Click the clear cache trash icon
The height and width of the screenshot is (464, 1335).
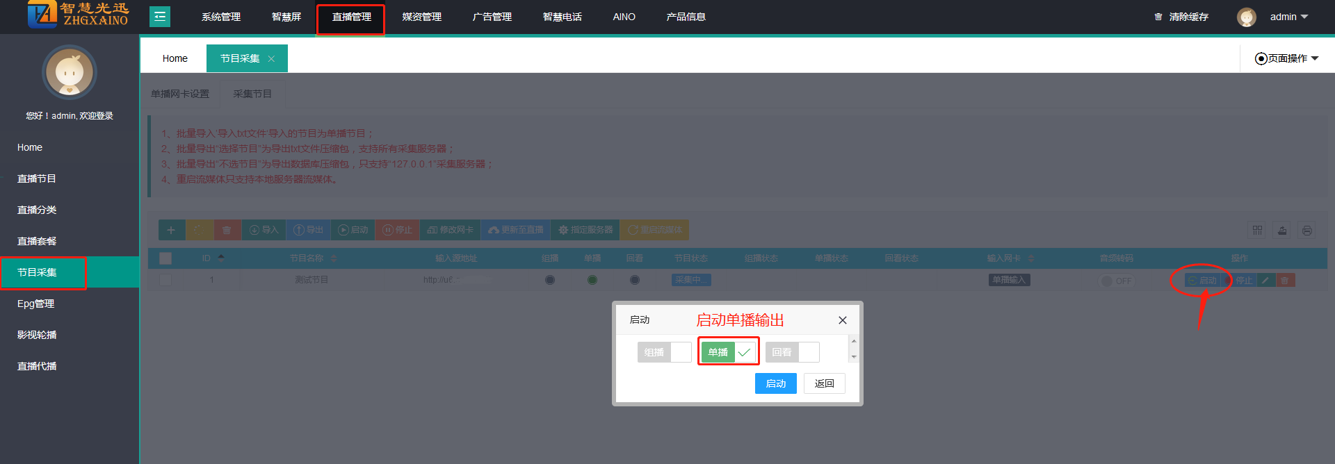click(x=1158, y=17)
